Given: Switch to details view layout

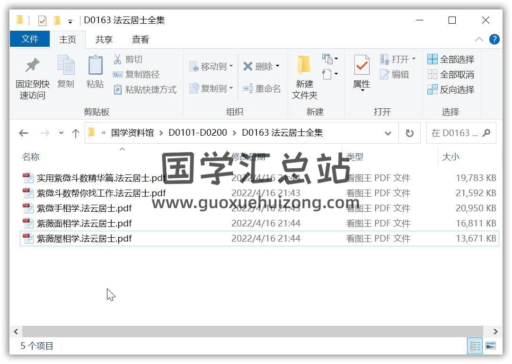Looking at the screenshot, I should (x=475, y=346).
